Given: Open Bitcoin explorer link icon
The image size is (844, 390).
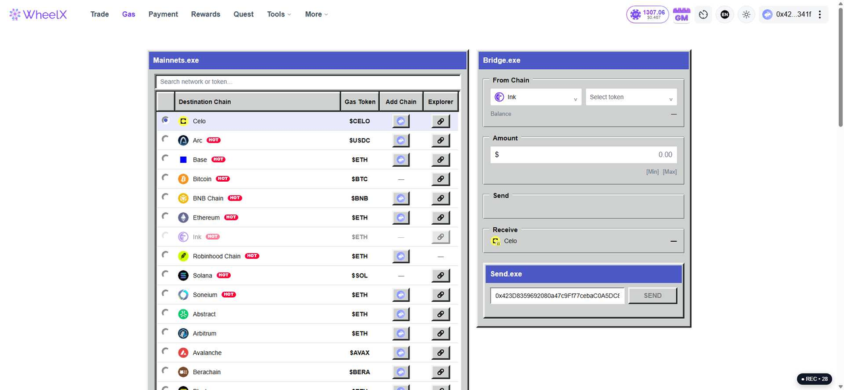Looking at the screenshot, I should [440, 179].
